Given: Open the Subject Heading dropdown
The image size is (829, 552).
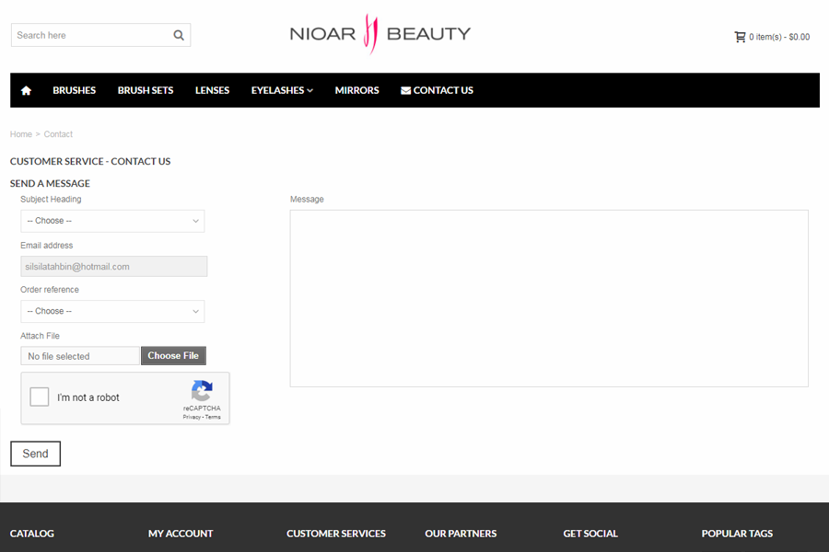Looking at the screenshot, I should click(112, 221).
